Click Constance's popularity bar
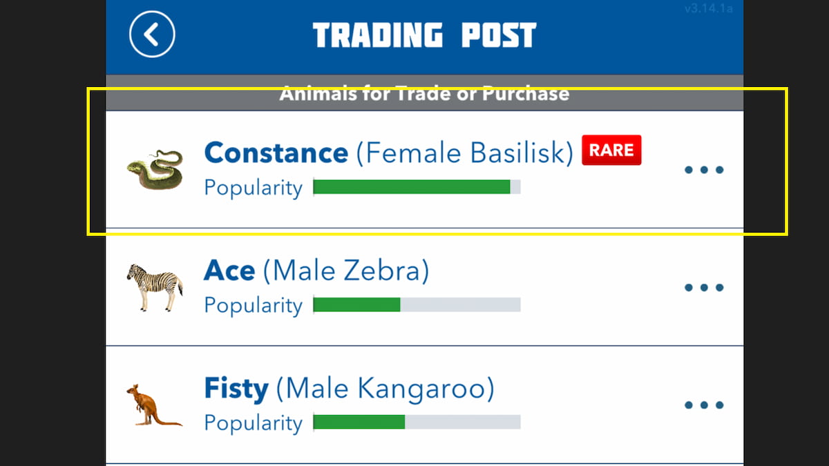The image size is (829, 466). pos(417,186)
